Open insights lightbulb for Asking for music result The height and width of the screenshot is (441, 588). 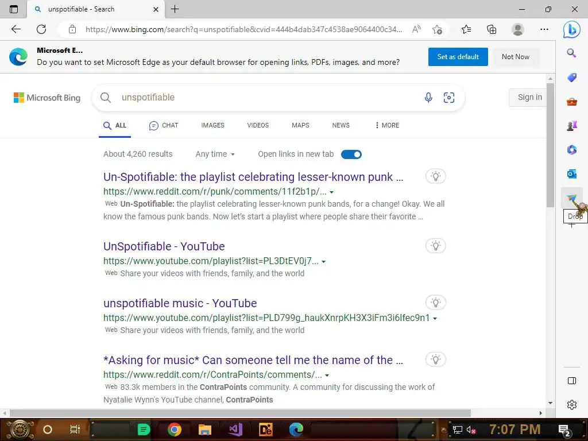click(435, 359)
